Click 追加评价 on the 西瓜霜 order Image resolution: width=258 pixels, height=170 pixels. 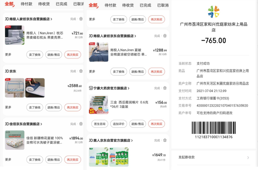tap(119, 124)
